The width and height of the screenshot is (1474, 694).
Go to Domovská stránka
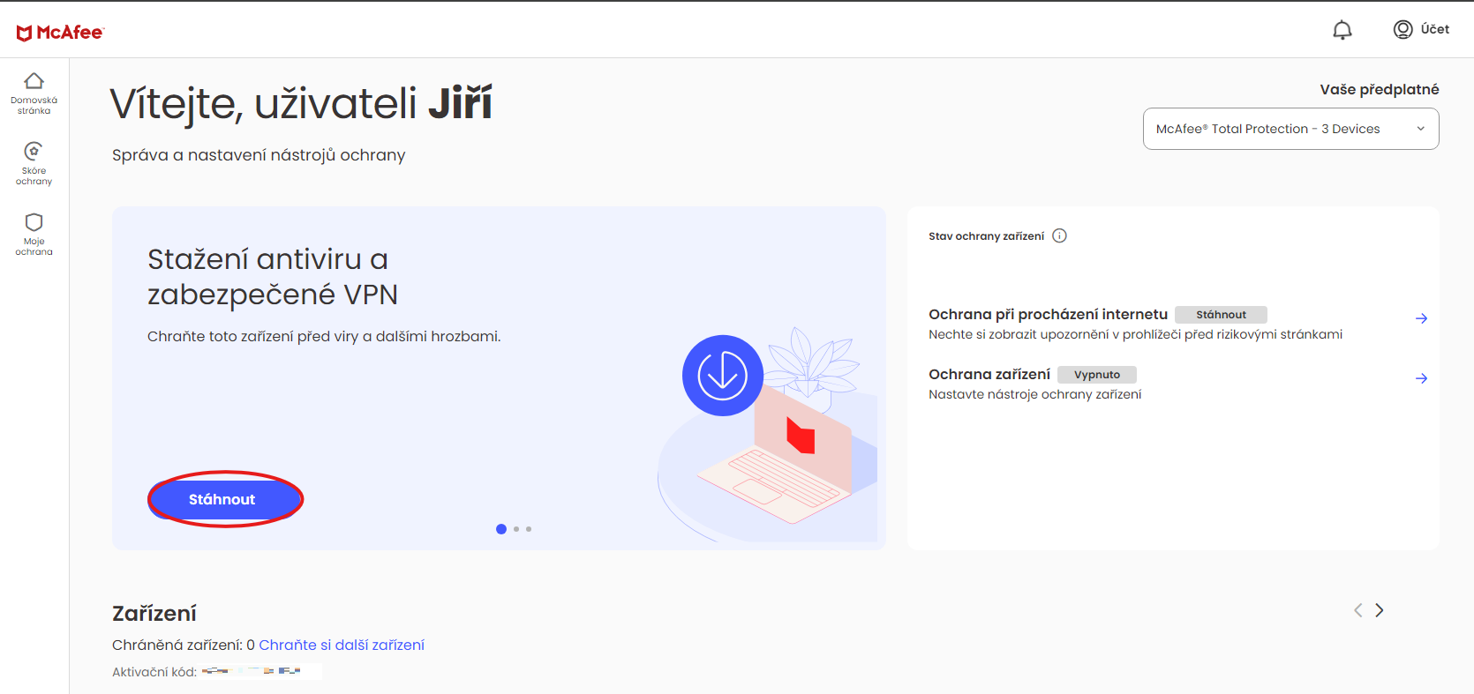pyautogui.click(x=34, y=93)
